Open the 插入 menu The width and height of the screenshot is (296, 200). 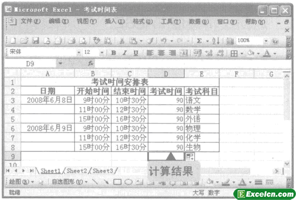[115, 21]
